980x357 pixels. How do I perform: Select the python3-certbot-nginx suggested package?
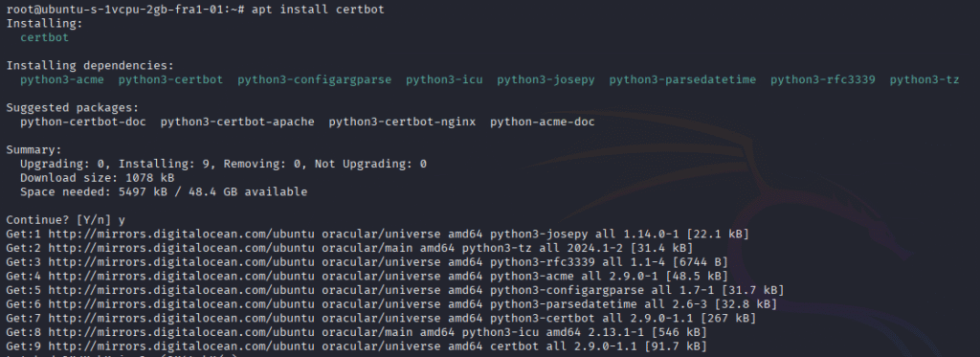402,122
